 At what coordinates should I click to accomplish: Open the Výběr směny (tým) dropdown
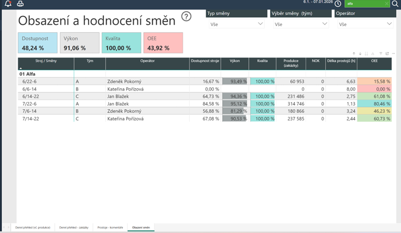click(301, 24)
